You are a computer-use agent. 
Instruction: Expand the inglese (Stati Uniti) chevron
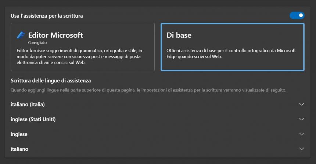(x=302, y=119)
